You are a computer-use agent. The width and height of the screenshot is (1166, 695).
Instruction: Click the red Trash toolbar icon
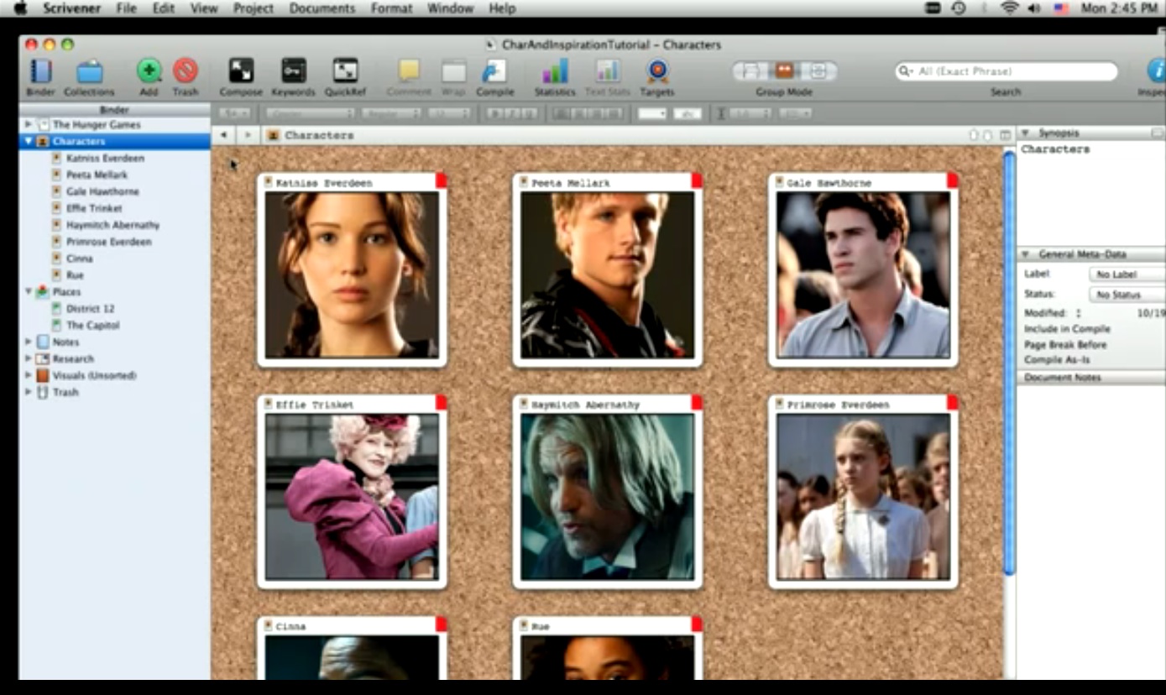[186, 71]
